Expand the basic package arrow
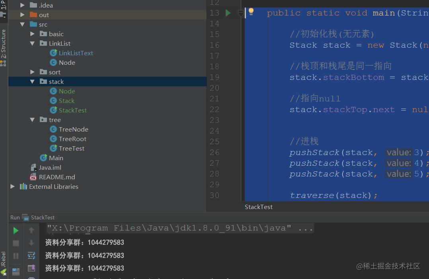The image size is (429, 279). click(32, 34)
